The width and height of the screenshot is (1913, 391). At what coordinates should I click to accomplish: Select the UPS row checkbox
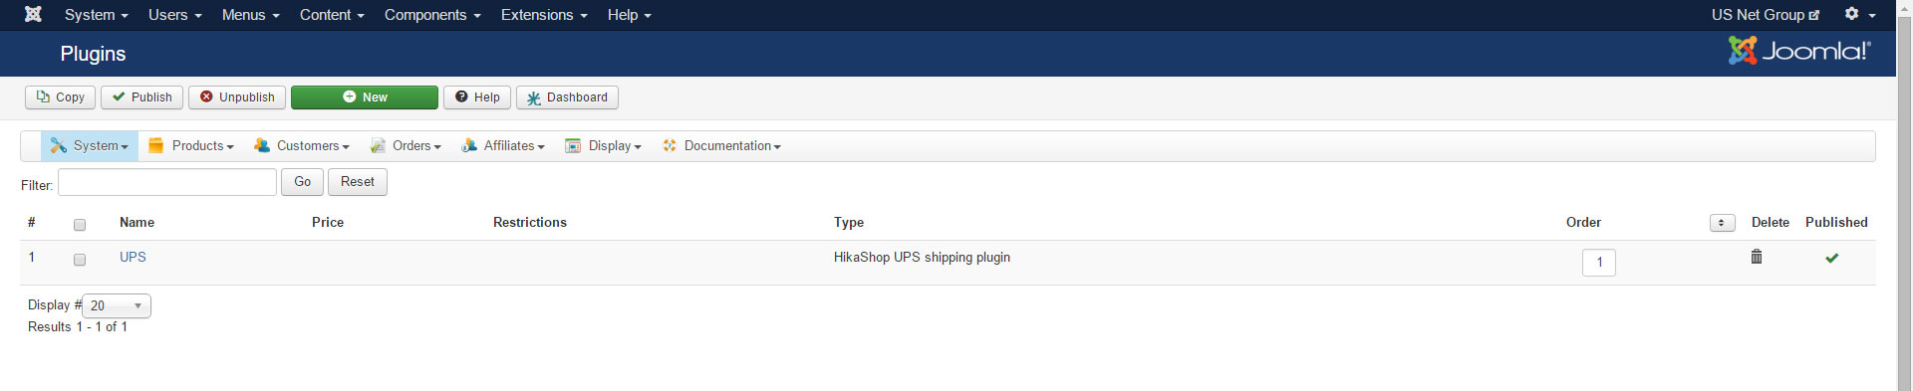tap(80, 260)
